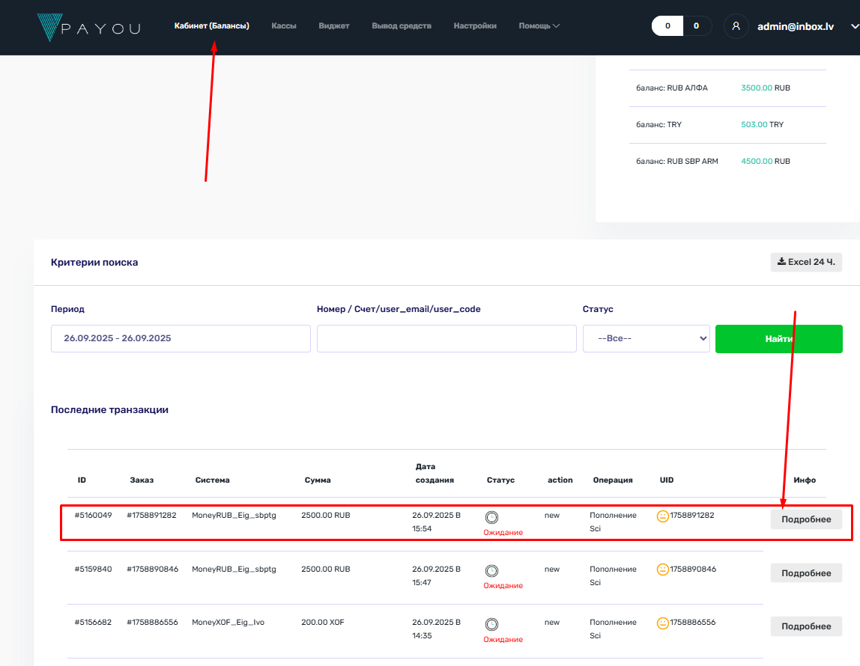
Task: Click the user profile avatar icon
Action: coord(736,26)
